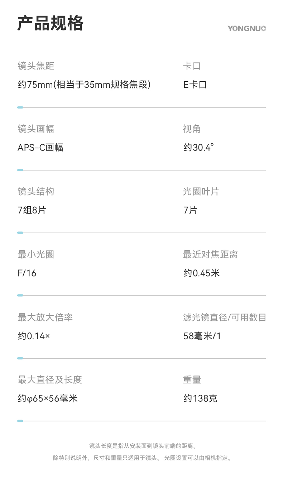The image size is (283, 479).
Task: Click the APS-C画幅 value
Action: point(40,148)
